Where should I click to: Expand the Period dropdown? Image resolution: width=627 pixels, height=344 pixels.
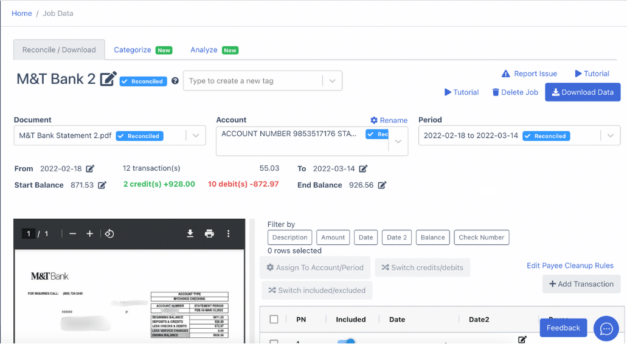[x=611, y=136]
